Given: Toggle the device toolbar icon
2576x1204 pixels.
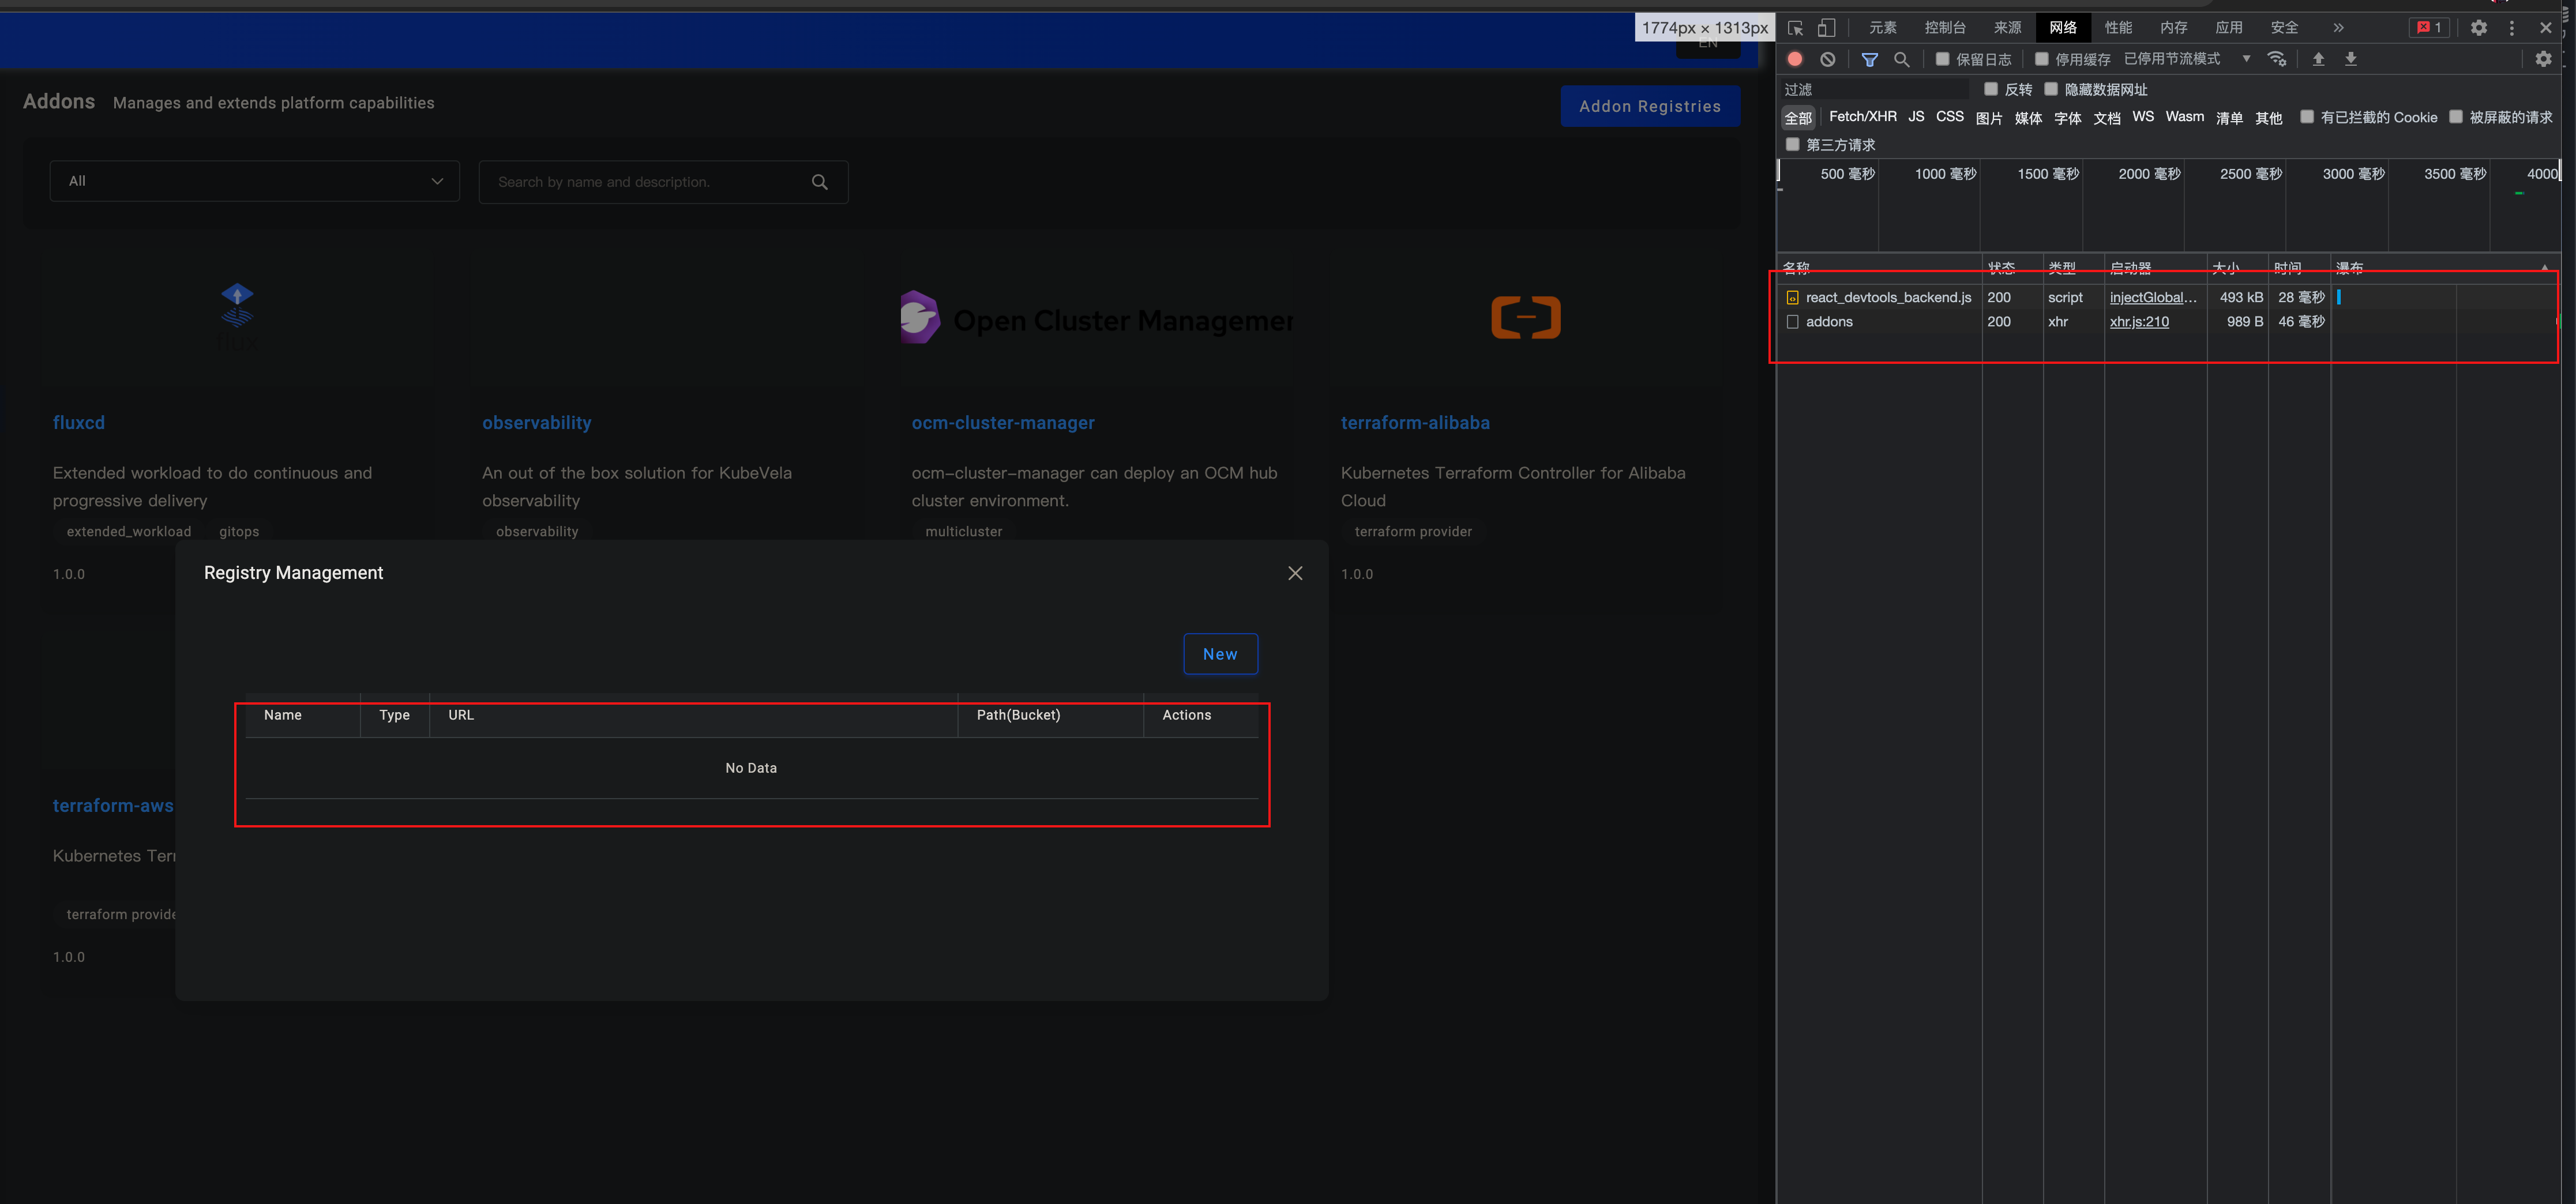Looking at the screenshot, I should 1827,27.
